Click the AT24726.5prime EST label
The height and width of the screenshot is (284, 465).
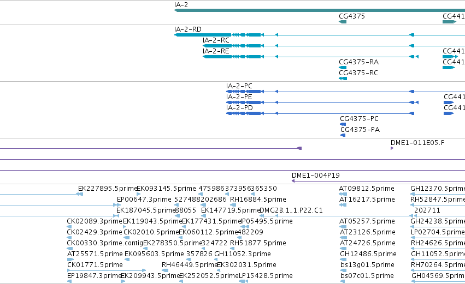click(367, 244)
